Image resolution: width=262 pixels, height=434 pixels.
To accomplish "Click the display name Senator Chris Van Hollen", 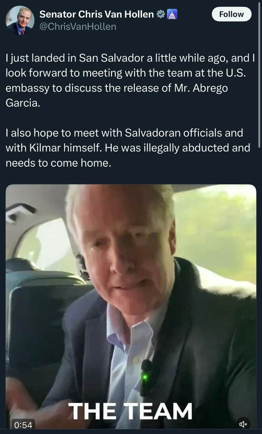I will pos(97,14).
